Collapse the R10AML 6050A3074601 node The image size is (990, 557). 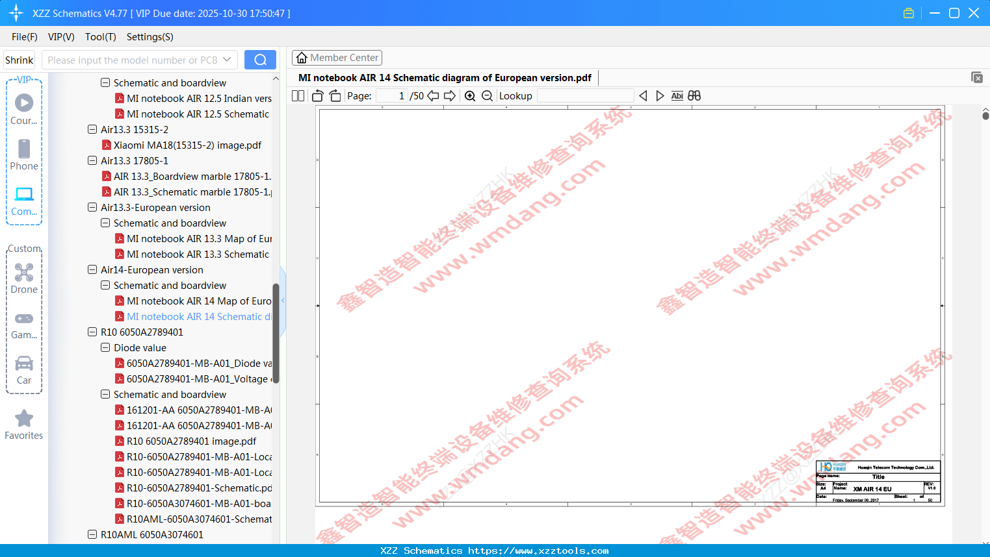[x=92, y=534]
